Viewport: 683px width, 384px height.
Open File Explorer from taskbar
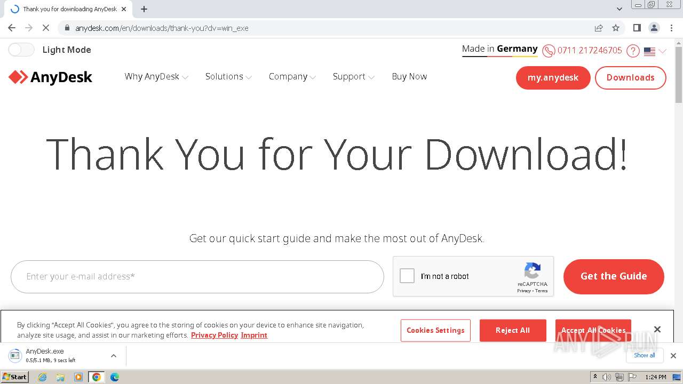[60, 377]
